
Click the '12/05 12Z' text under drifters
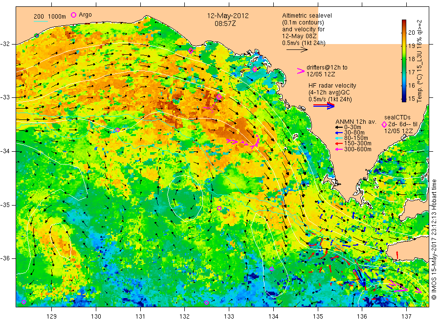[320, 74]
